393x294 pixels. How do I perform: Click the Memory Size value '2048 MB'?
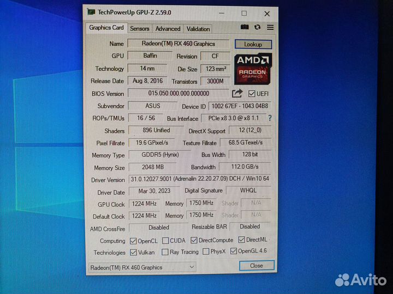pyautogui.click(x=153, y=167)
